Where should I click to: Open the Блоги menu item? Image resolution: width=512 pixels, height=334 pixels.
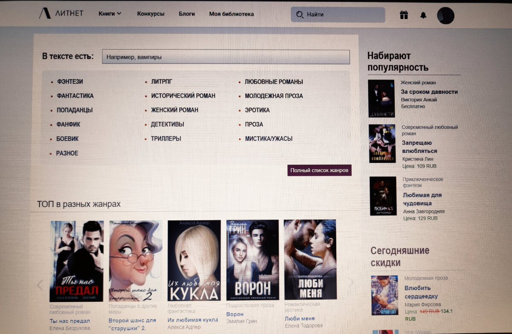(x=187, y=14)
